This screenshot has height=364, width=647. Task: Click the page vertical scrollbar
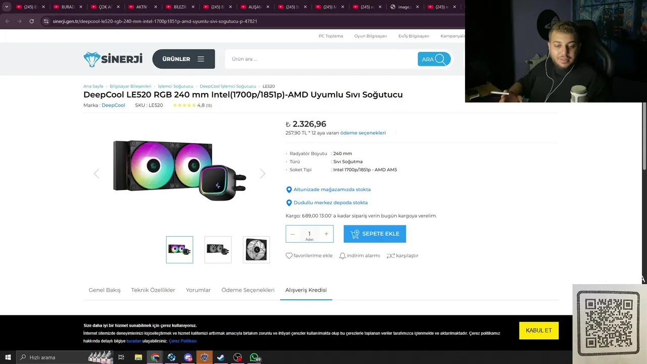click(644, 136)
